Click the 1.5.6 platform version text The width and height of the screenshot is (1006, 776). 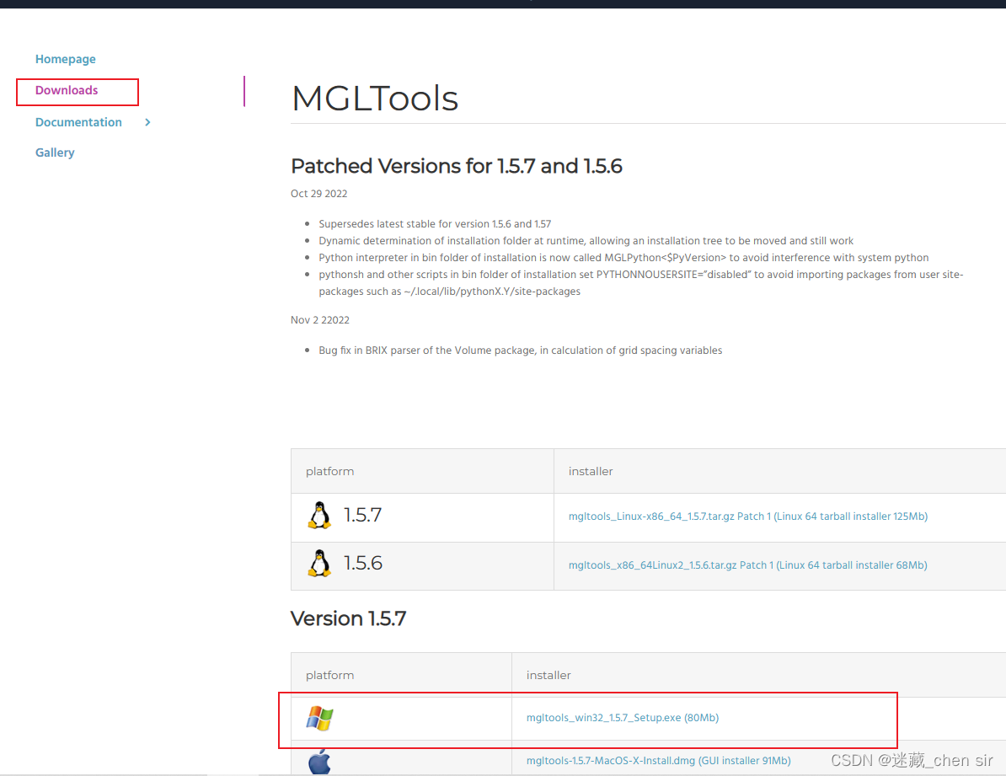point(363,563)
